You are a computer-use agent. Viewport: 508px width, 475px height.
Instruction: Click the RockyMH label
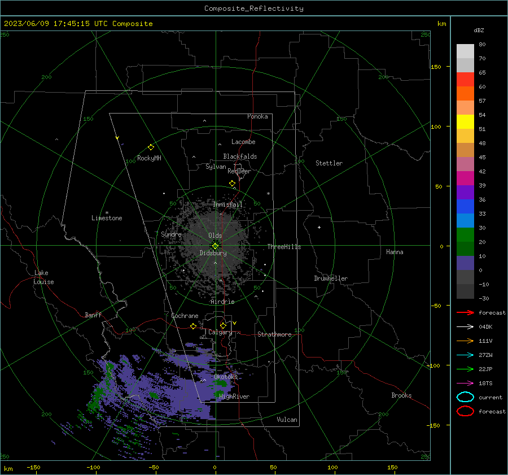[x=149, y=158]
